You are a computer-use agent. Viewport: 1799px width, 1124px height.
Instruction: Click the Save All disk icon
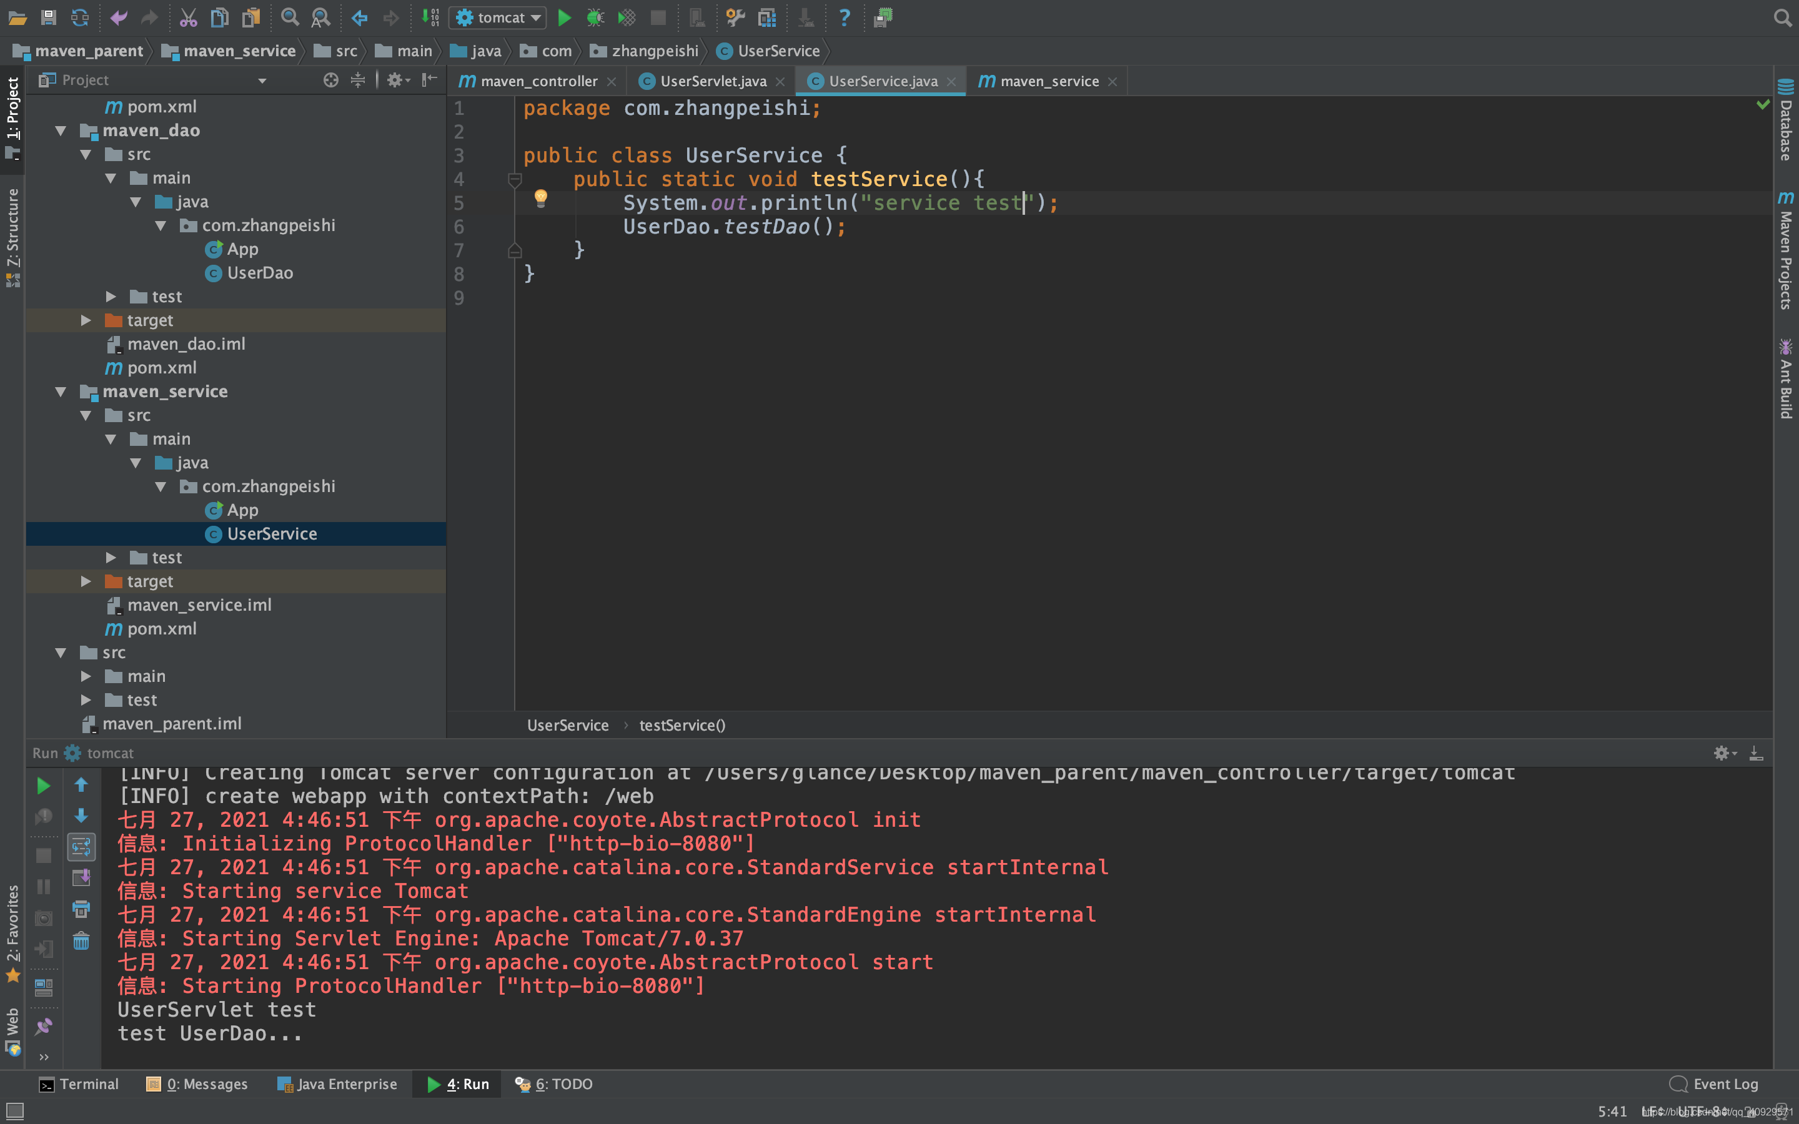click(48, 17)
